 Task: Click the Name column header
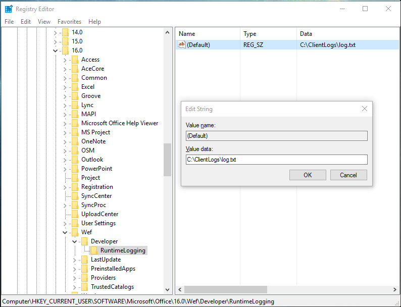pyautogui.click(x=208, y=34)
